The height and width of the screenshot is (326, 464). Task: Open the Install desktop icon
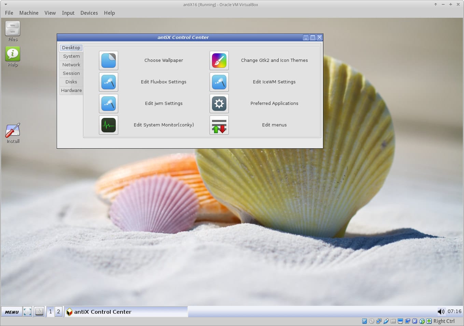13,131
